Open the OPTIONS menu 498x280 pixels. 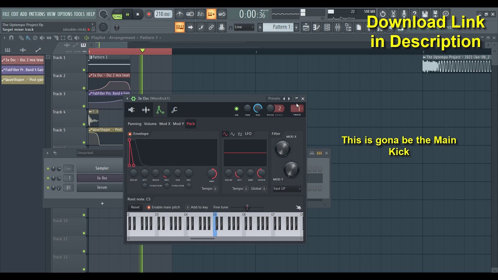click(65, 14)
